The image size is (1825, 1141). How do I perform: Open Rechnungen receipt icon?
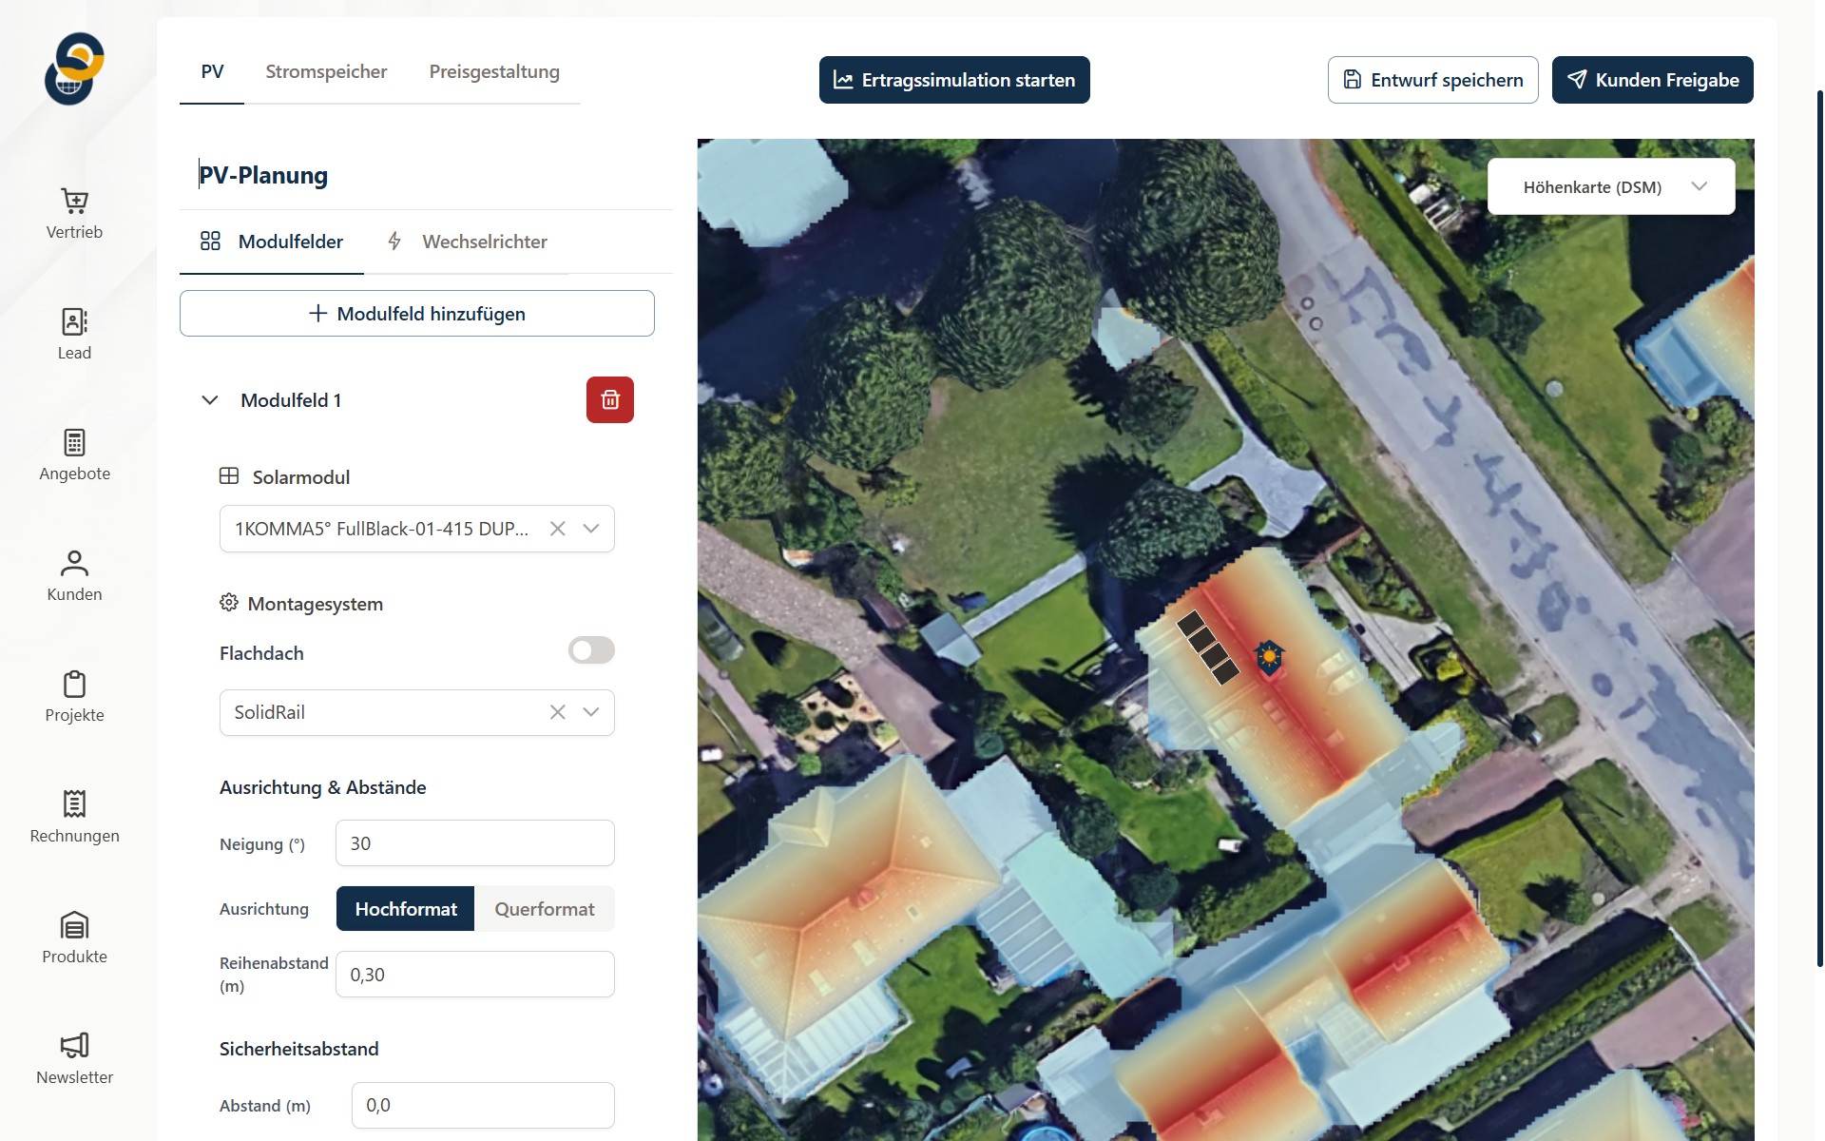pos(74,804)
